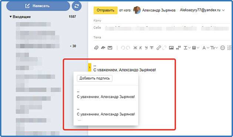Open the text color dropdown
Viewport: 233px width, 137px height.
[187, 48]
